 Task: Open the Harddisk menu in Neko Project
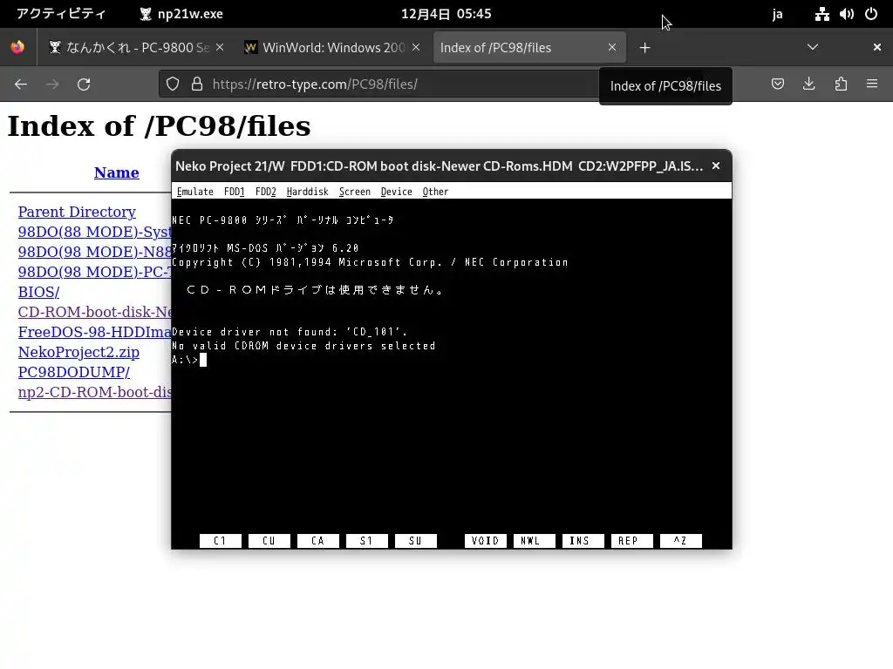click(x=308, y=192)
